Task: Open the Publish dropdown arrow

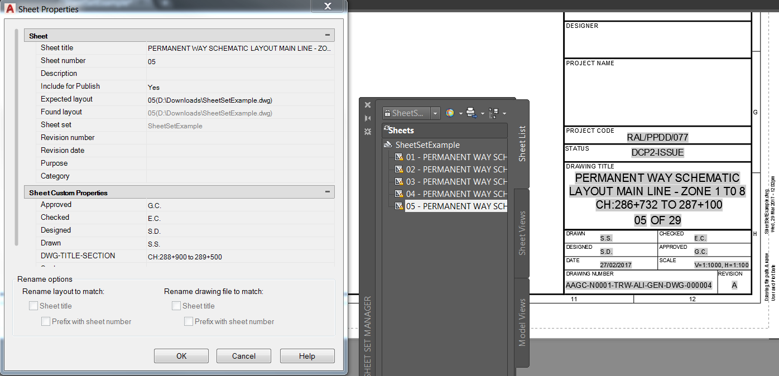Action: pos(482,113)
